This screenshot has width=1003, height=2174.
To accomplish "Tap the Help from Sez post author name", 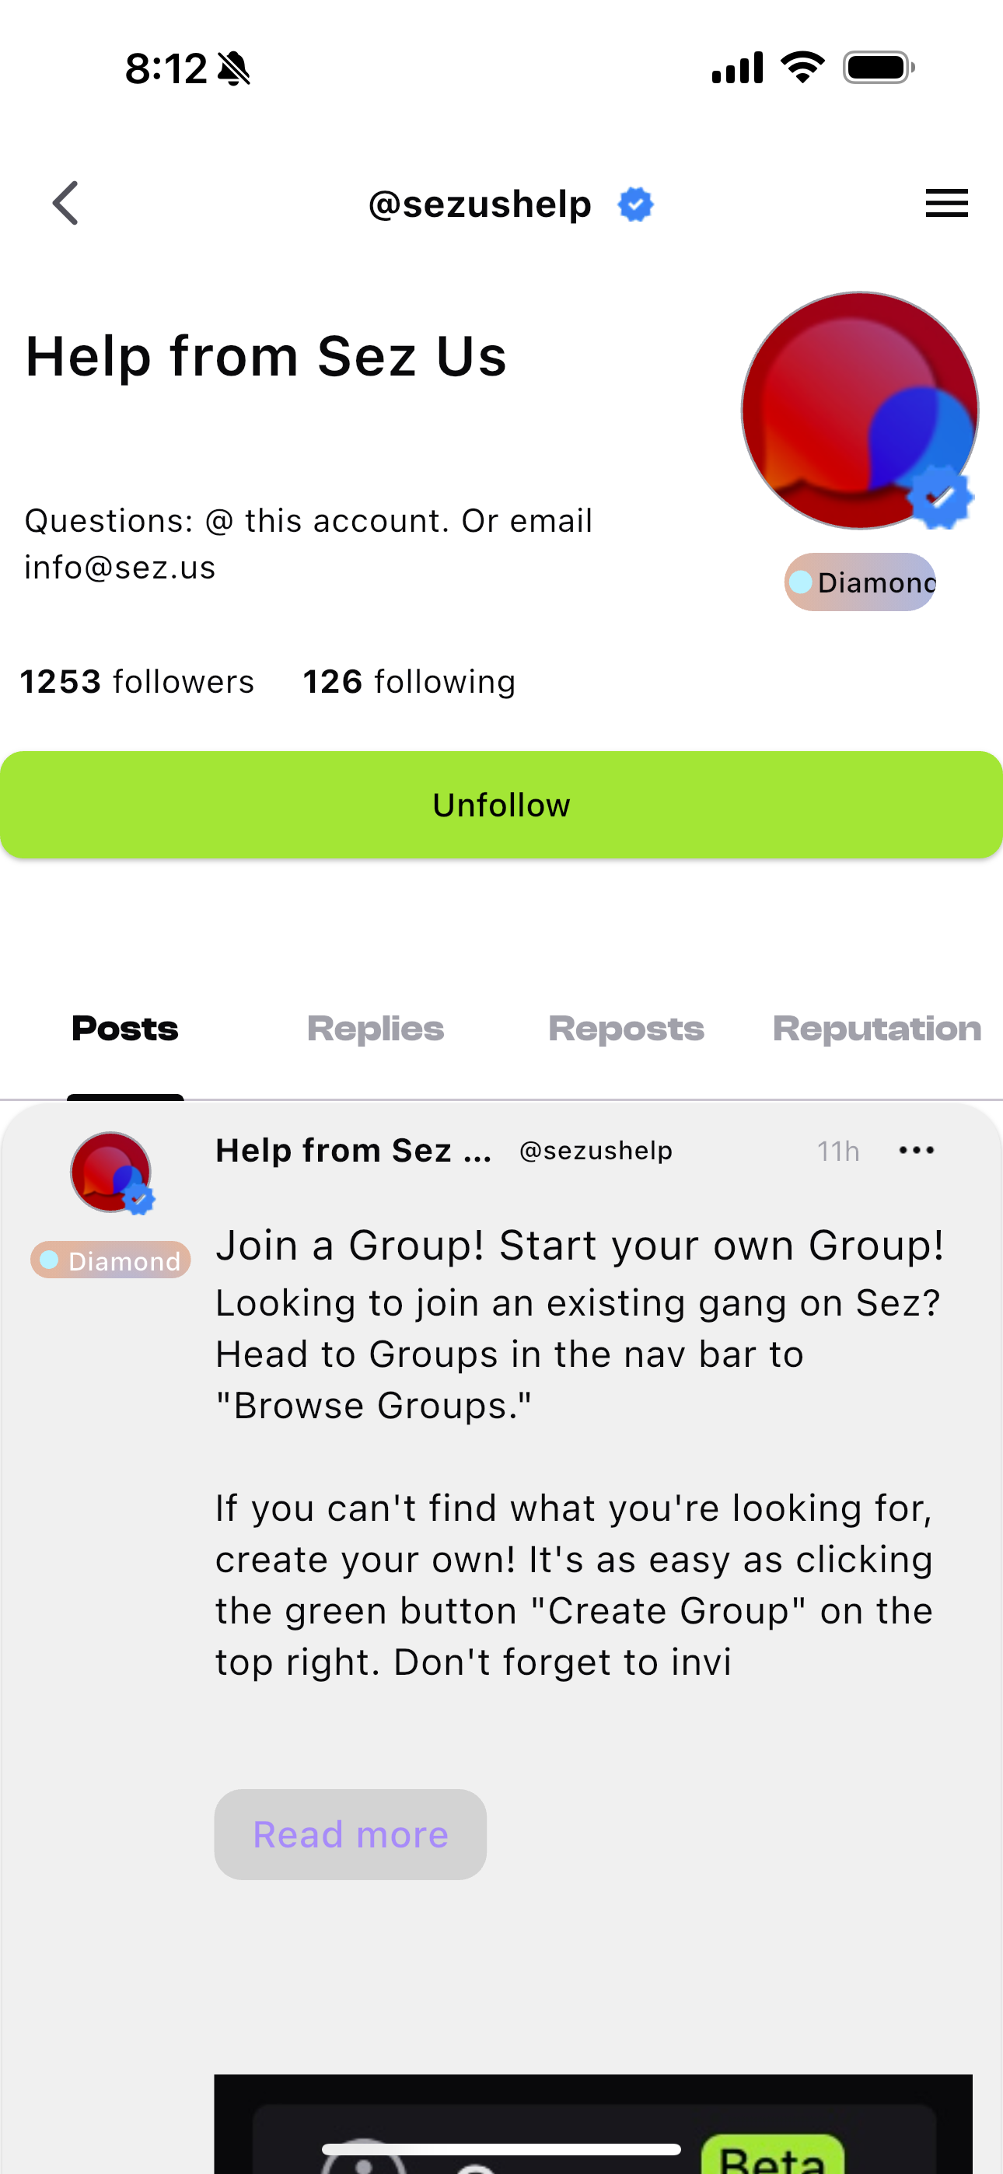I will pos(354,1150).
